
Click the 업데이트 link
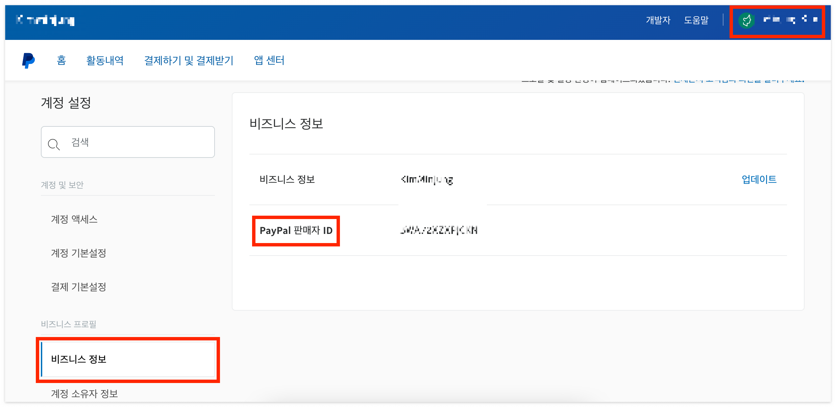(x=759, y=179)
